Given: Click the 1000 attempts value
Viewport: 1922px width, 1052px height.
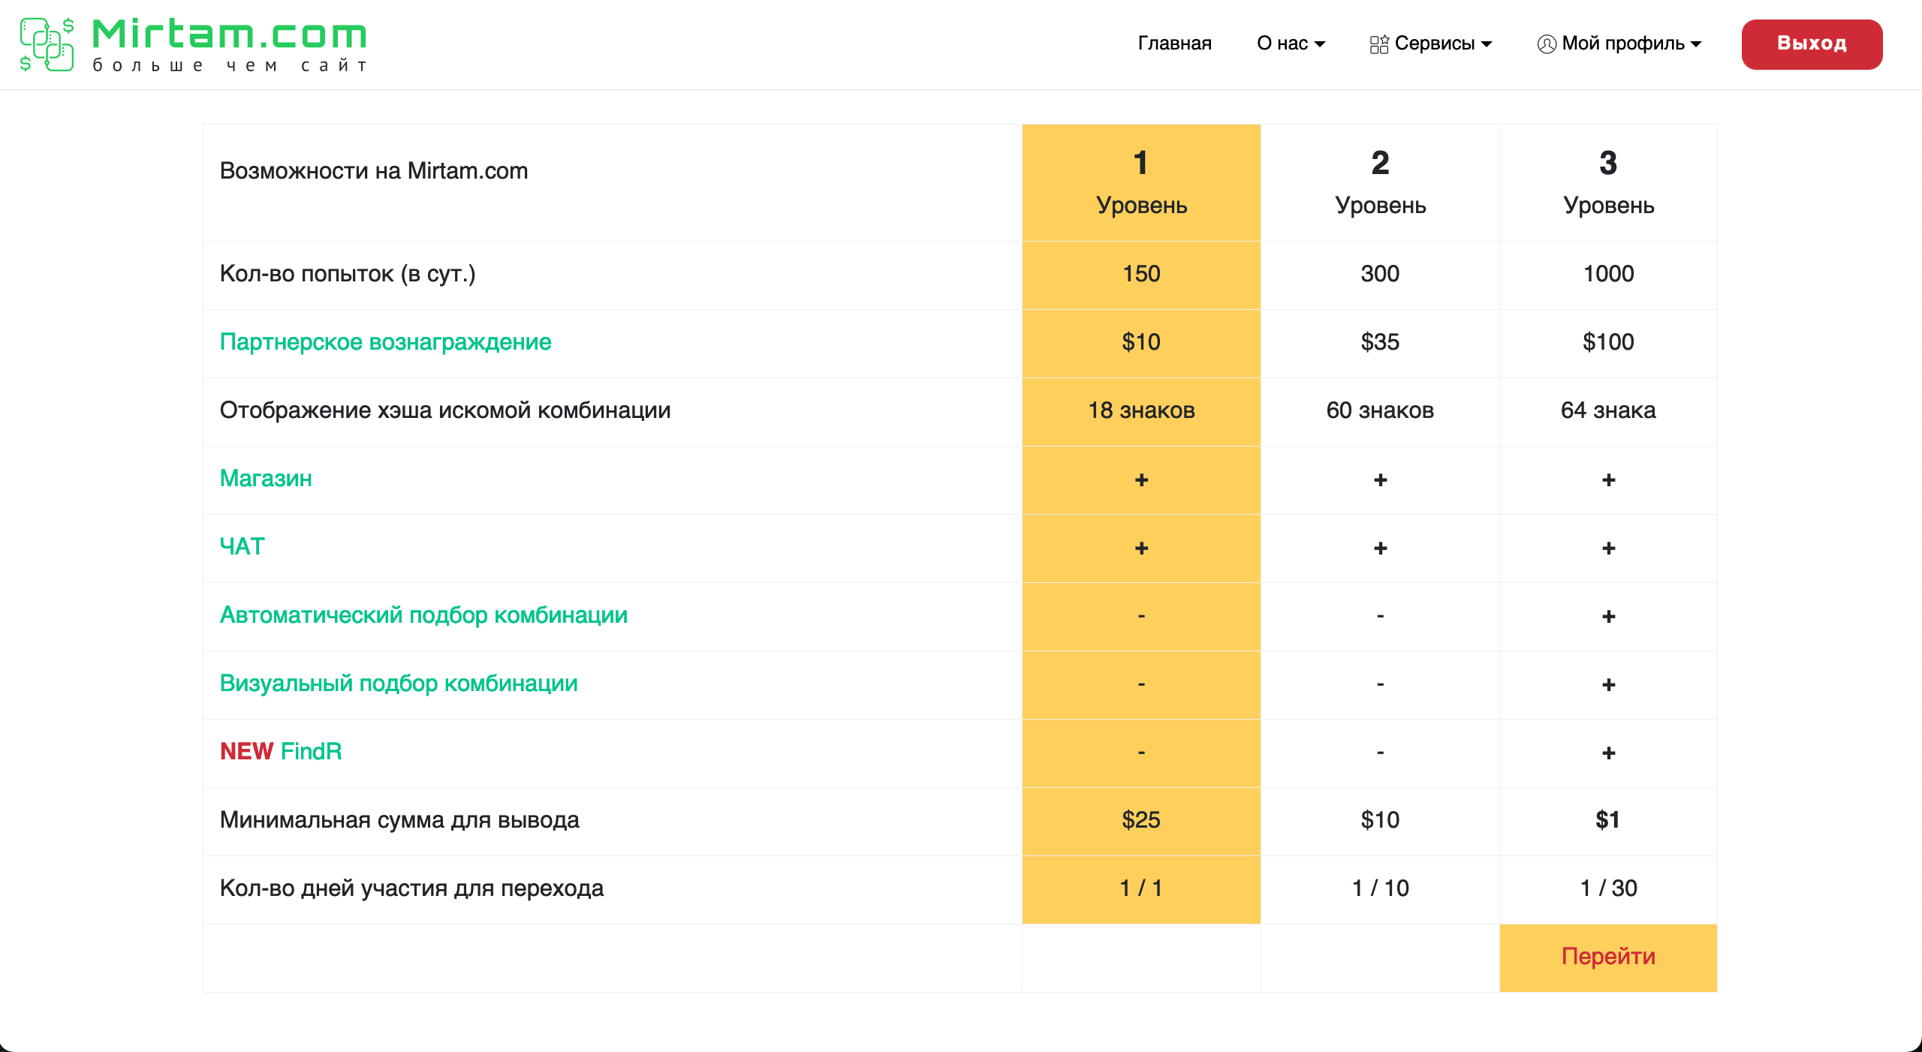Looking at the screenshot, I should coord(1608,274).
